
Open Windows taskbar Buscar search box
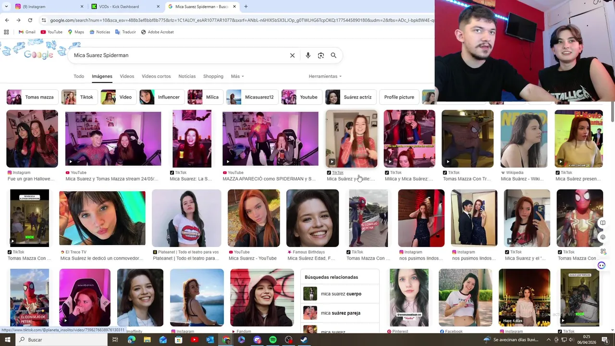click(62, 340)
